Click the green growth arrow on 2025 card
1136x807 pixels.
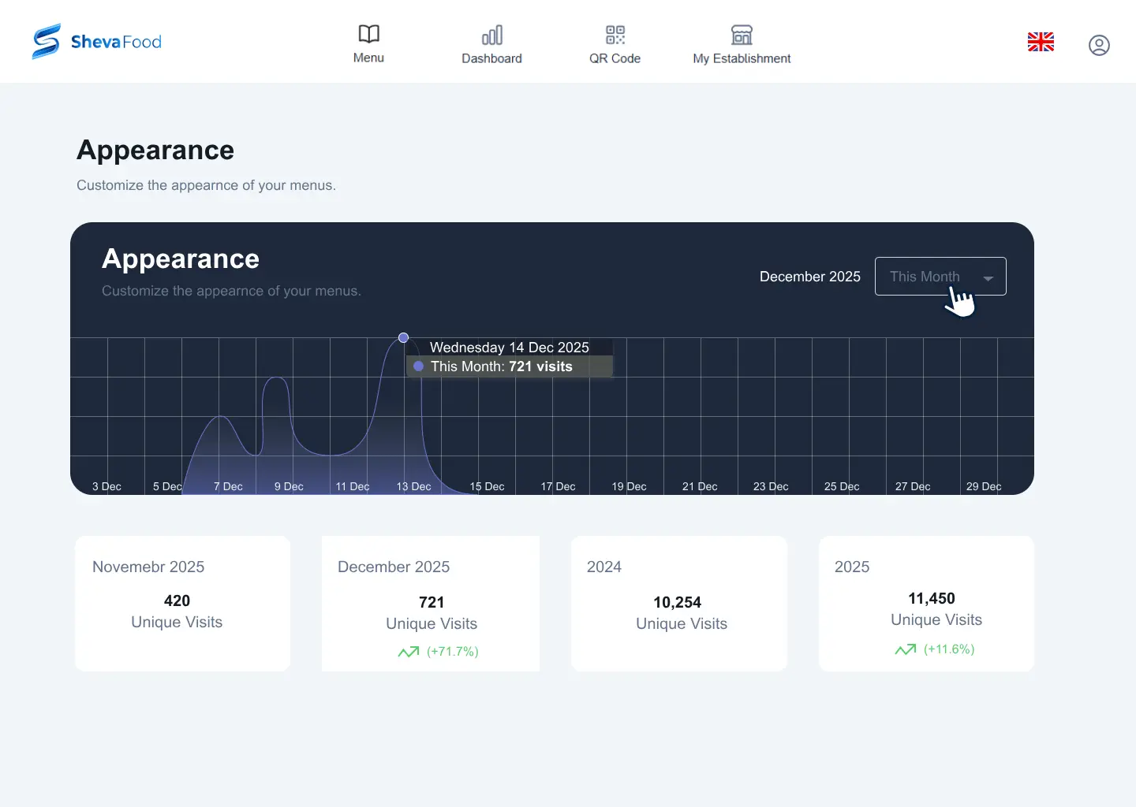point(906,649)
